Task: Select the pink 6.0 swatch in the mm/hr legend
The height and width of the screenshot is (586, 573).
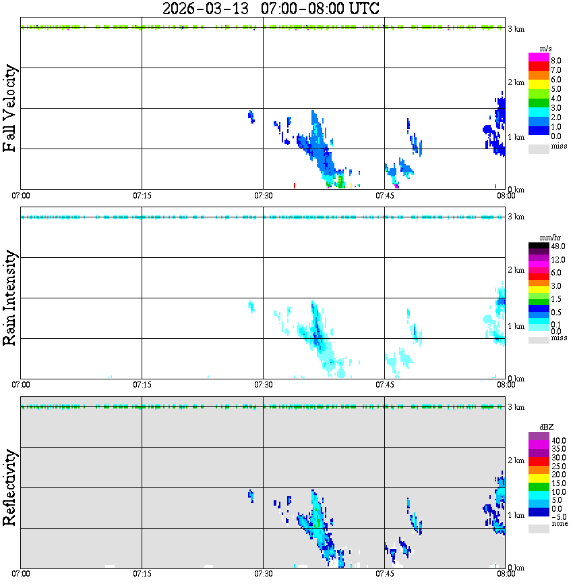Action: (x=539, y=270)
